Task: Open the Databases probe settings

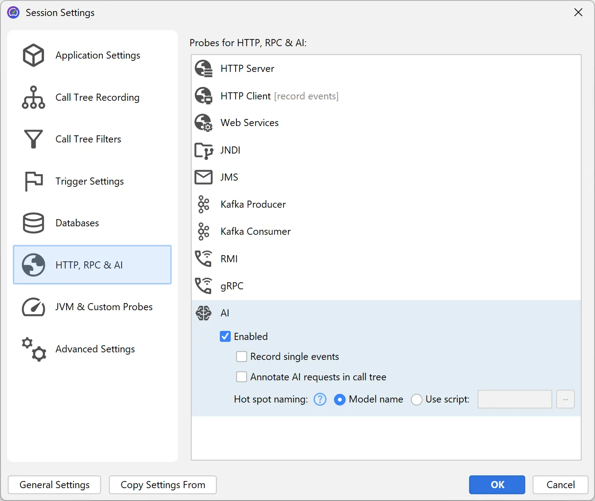Action: click(x=77, y=223)
